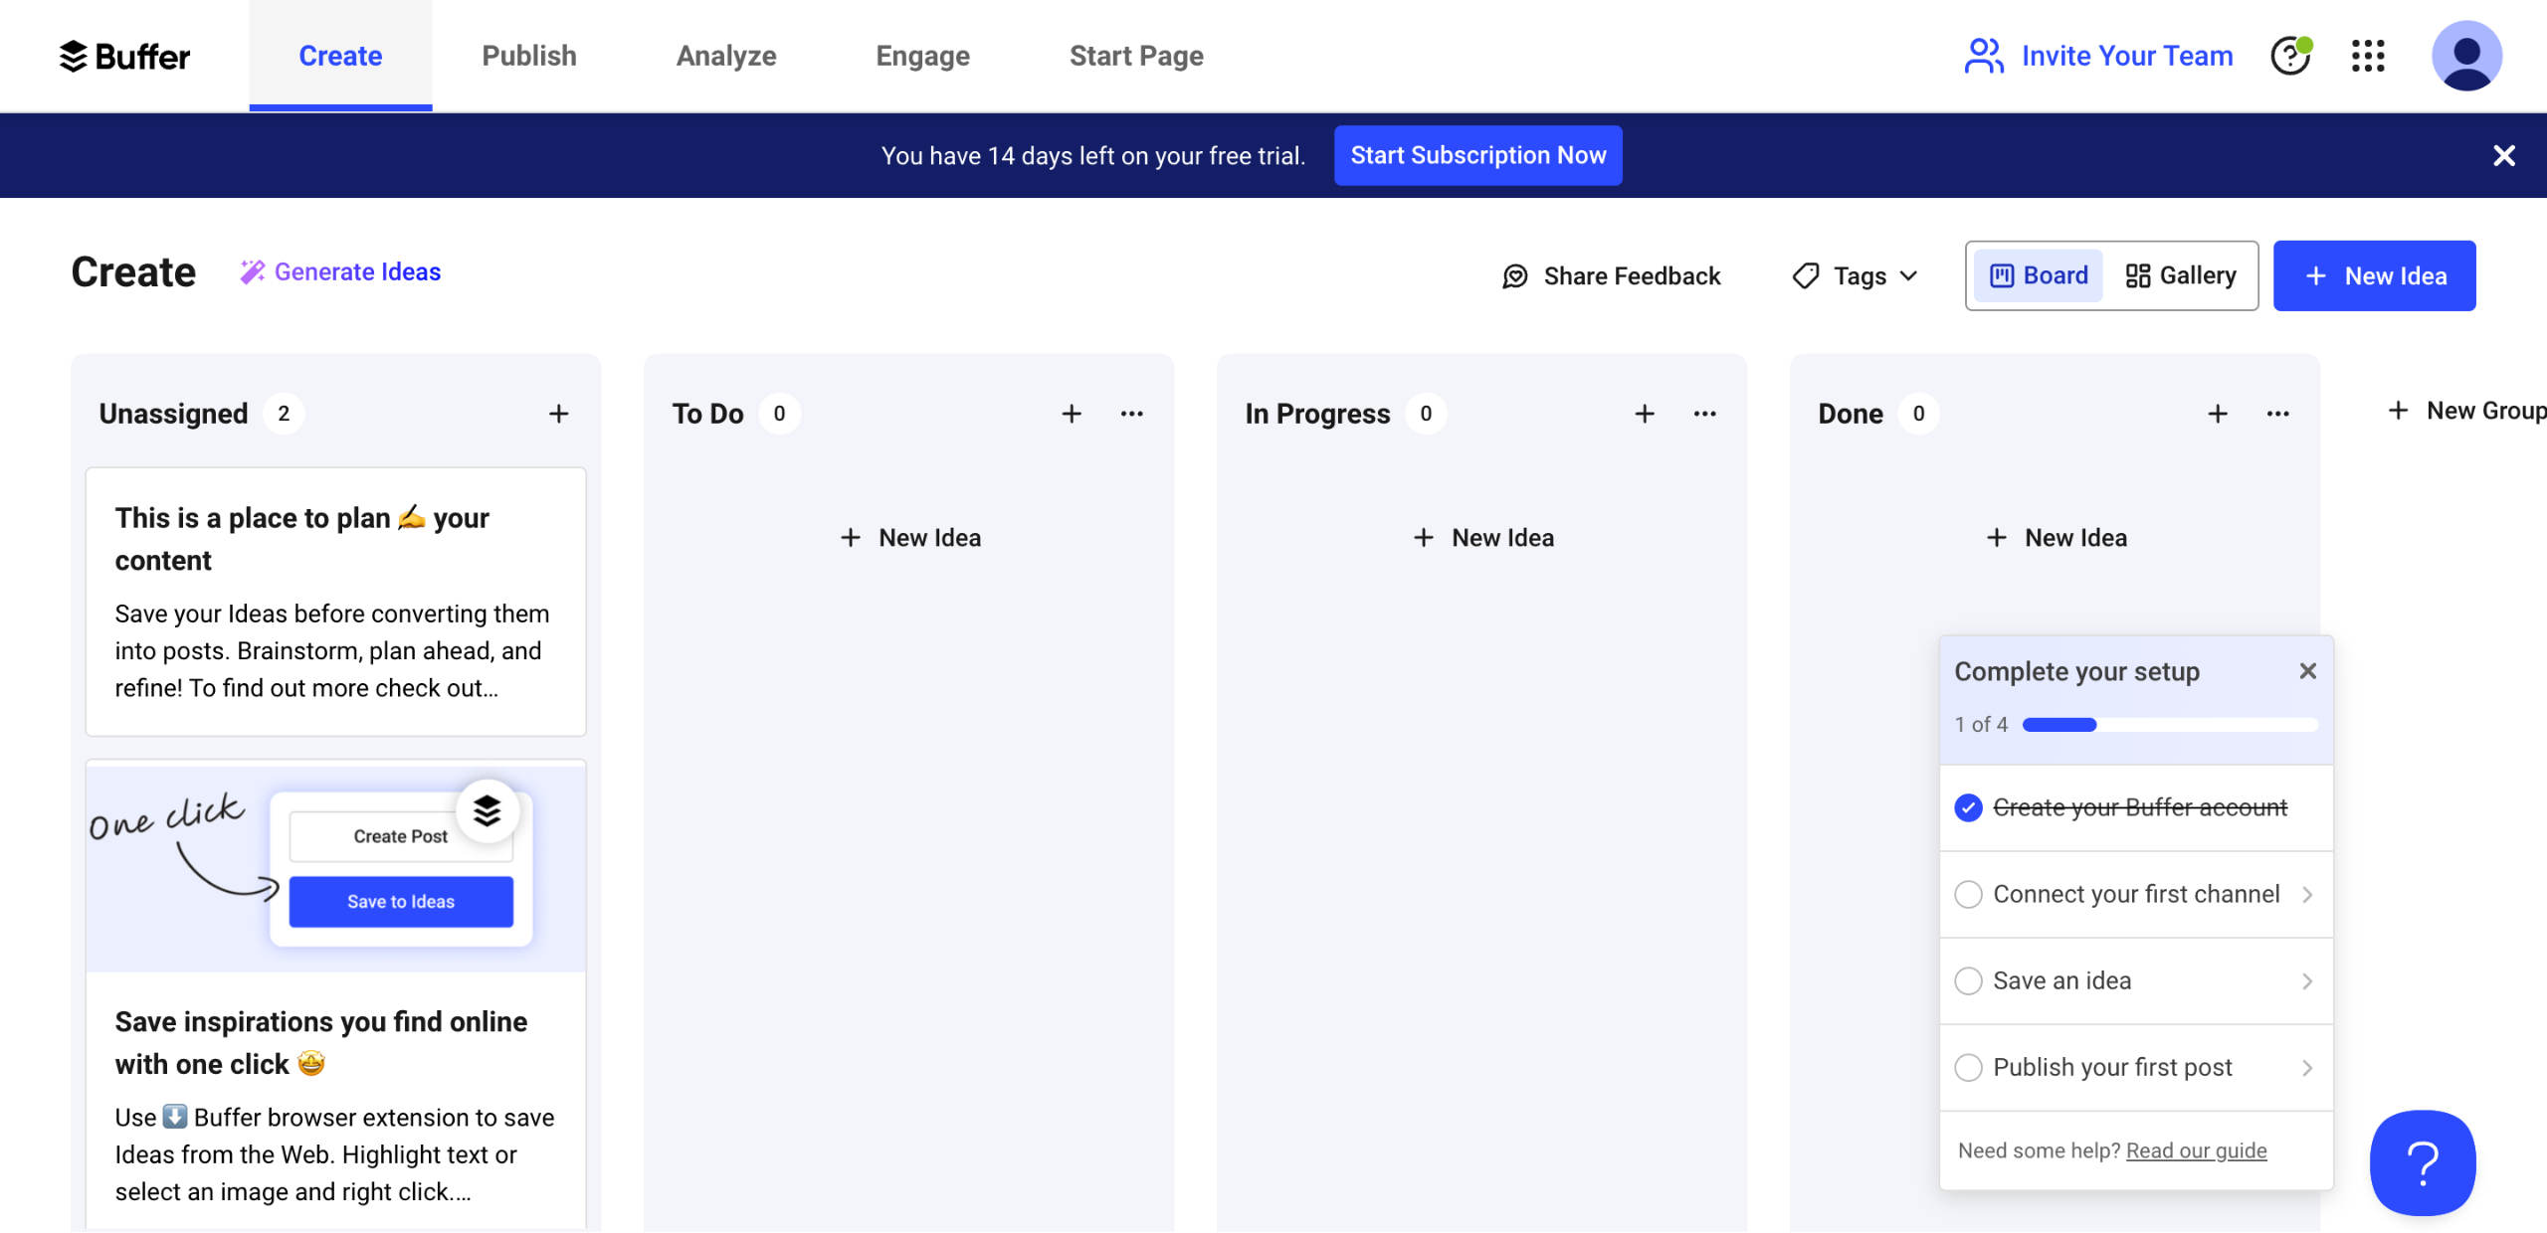Viewport: 2547px width, 1233px height.
Task: Add an idea to Unassigned with plus icon
Action: pos(559,414)
